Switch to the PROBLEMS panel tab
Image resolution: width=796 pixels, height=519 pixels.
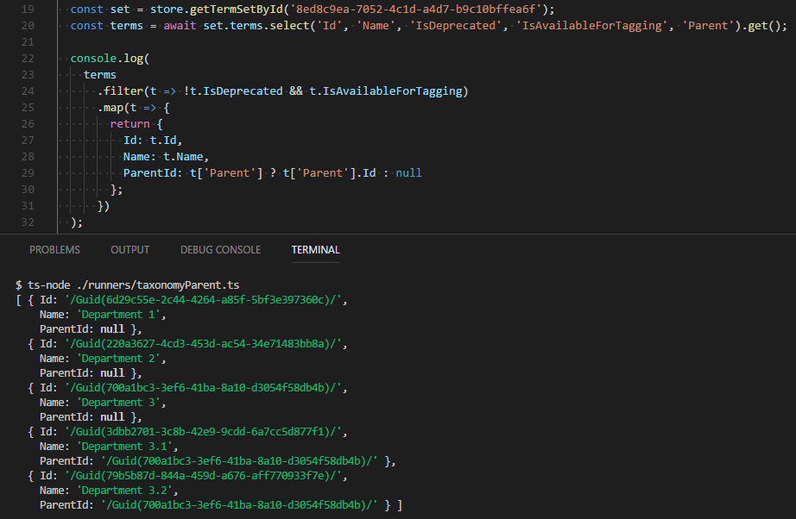(54, 250)
